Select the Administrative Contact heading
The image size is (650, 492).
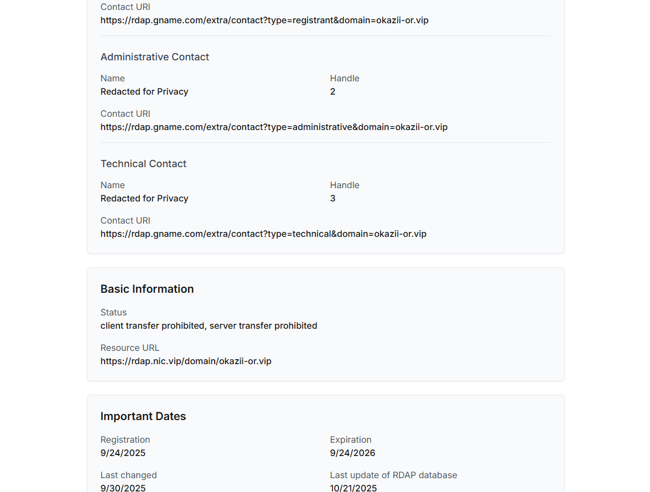[x=155, y=57]
